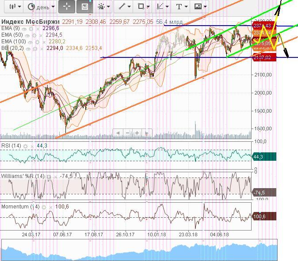The image size is (298, 261).
Task: Open Momentum (14) settings gear
Action: point(44,207)
